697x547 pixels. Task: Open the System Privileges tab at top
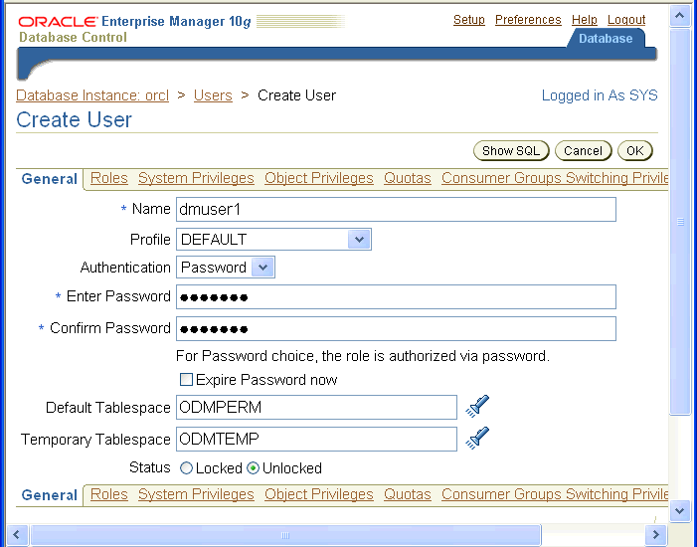[x=196, y=178]
